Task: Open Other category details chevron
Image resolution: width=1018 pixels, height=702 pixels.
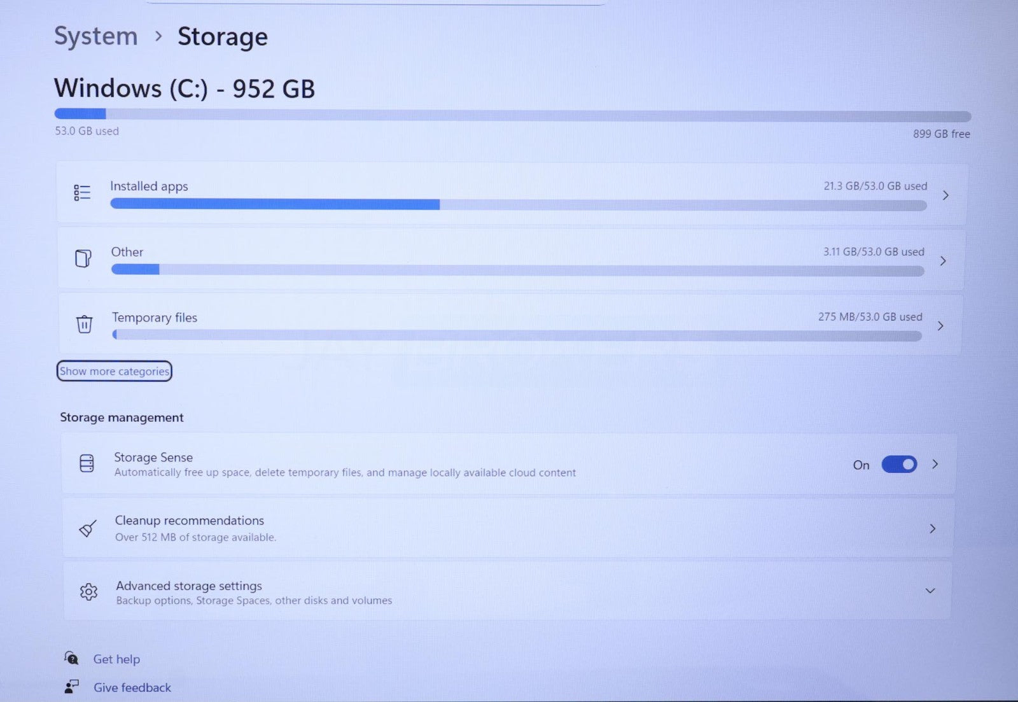Action: [x=943, y=261]
